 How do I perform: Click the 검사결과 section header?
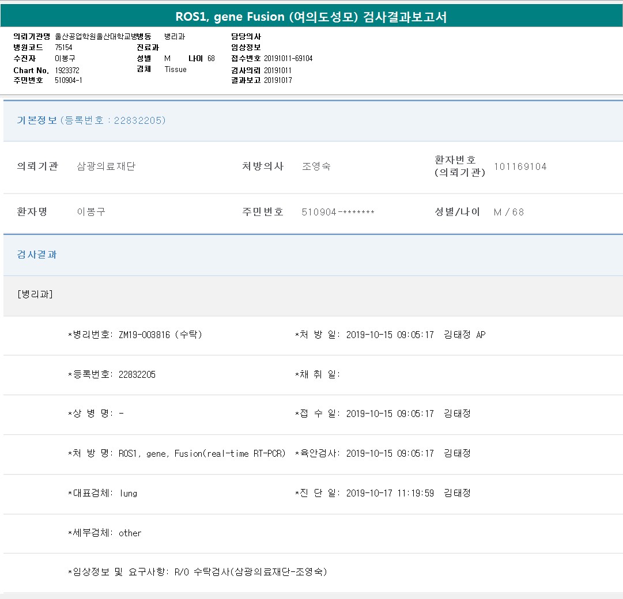(x=37, y=254)
